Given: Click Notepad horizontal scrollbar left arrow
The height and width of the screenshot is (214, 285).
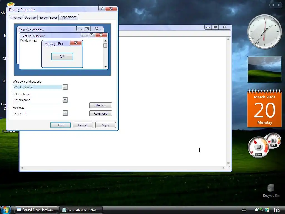Looking at the screenshot, I should pos(22,168).
